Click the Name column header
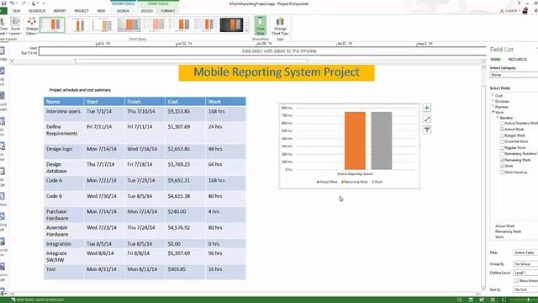538x303 pixels. (x=64, y=102)
